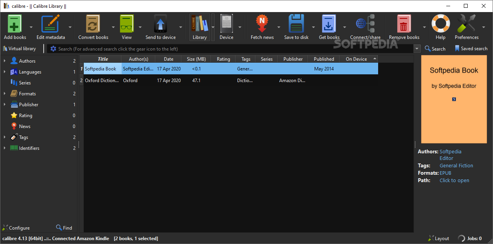Click General Fiction tag link
493x244 pixels.
(x=456, y=166)
